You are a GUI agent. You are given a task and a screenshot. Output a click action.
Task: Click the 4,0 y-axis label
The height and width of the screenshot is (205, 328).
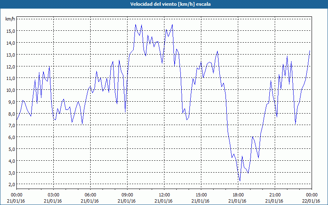click(11, 161)
